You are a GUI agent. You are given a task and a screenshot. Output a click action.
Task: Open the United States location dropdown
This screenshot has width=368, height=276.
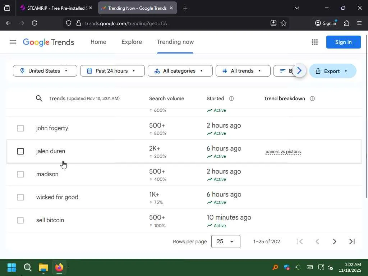(45, 71)
